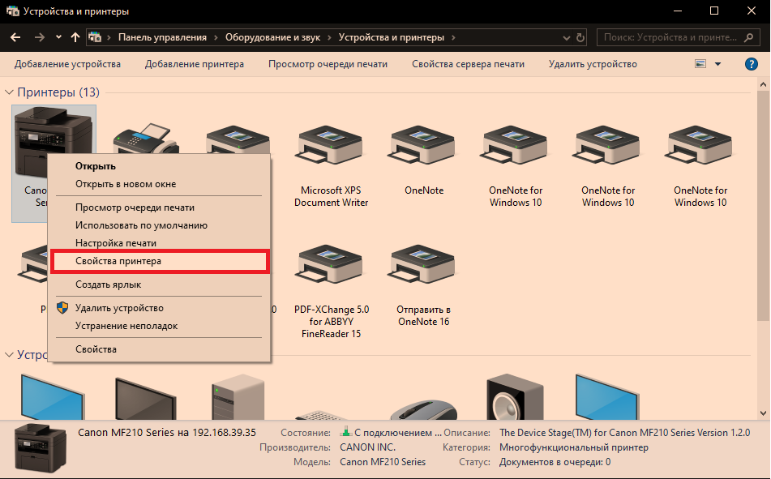Click toolbar button Просмотр очереди печати
The height and width of the screenshot is (479, 771).
point(328,64)
